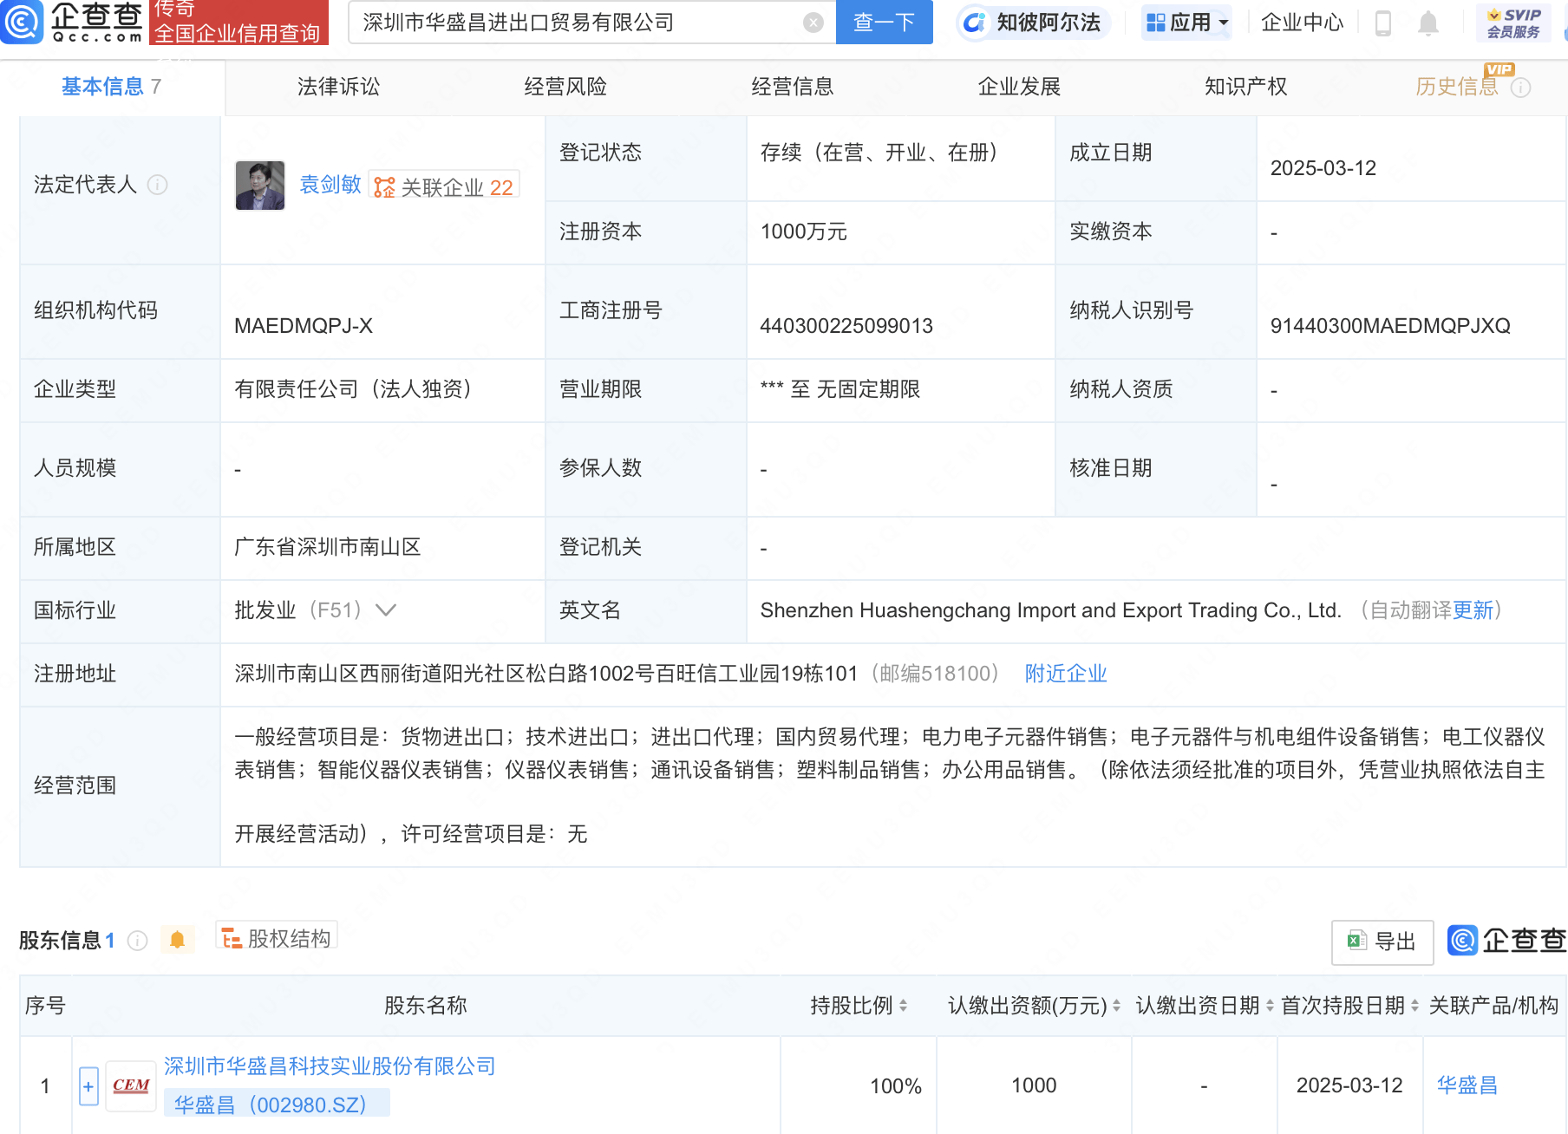This screenshot has height=1134, width=1568.
Task: Expand the shareholder row with the plus button
Action: [x=88, y=1086]
